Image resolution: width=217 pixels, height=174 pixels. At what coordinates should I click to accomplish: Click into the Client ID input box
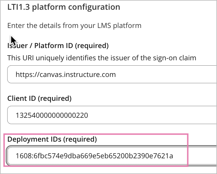click(112, 115)
